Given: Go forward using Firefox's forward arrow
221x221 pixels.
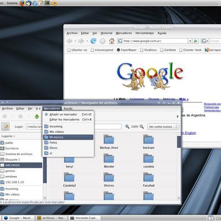Looking at the screenshot, I should pyautogui.click(x=81, y=41).
